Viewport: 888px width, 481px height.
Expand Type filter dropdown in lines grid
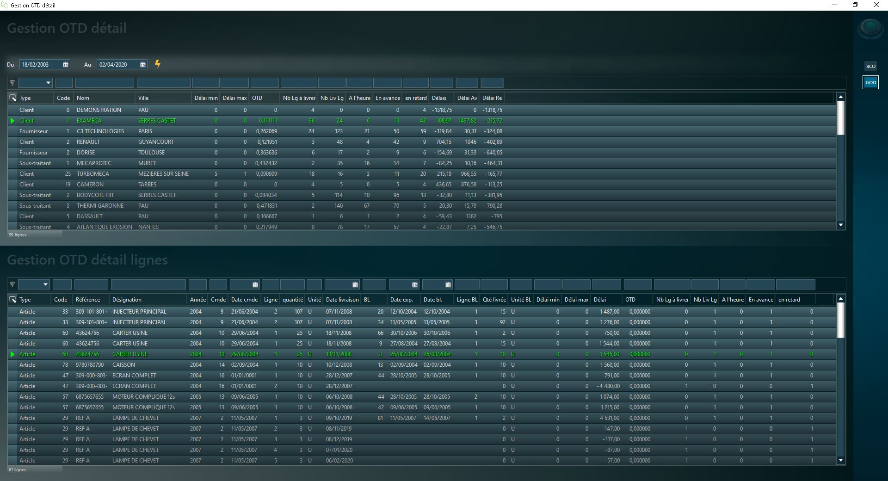tap(45, 284)
